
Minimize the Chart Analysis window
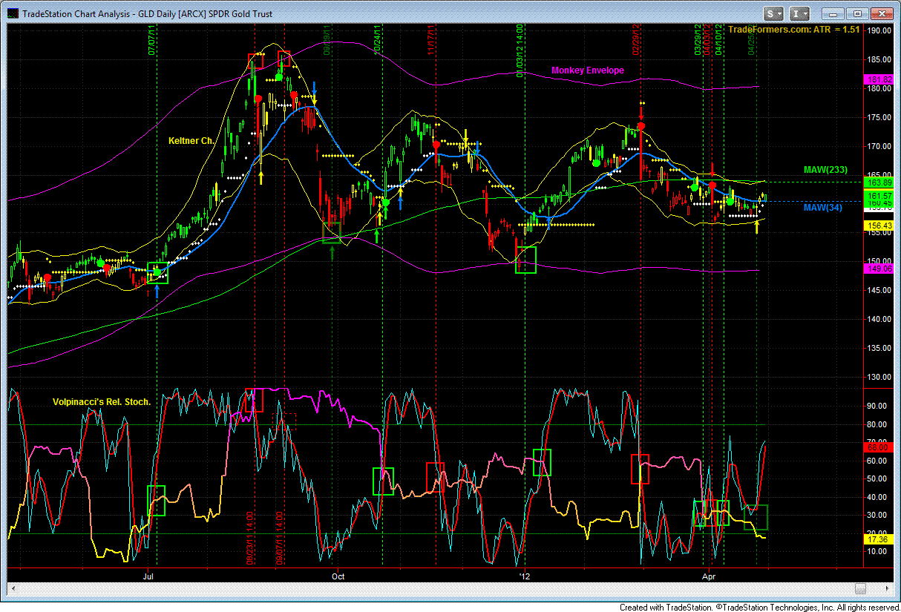[x=833, y=13]
